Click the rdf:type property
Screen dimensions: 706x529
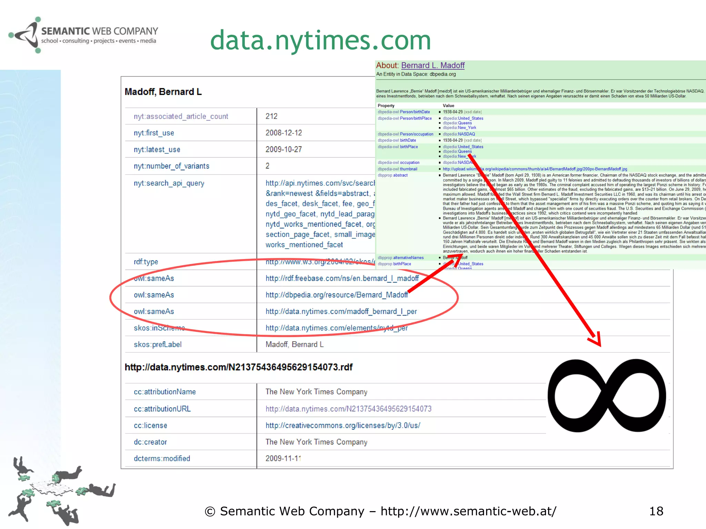click(146, 262)
